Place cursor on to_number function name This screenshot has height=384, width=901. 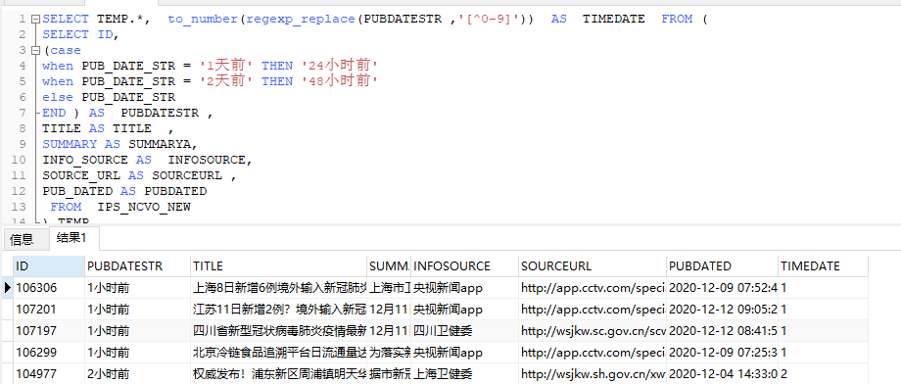[204, 19]
